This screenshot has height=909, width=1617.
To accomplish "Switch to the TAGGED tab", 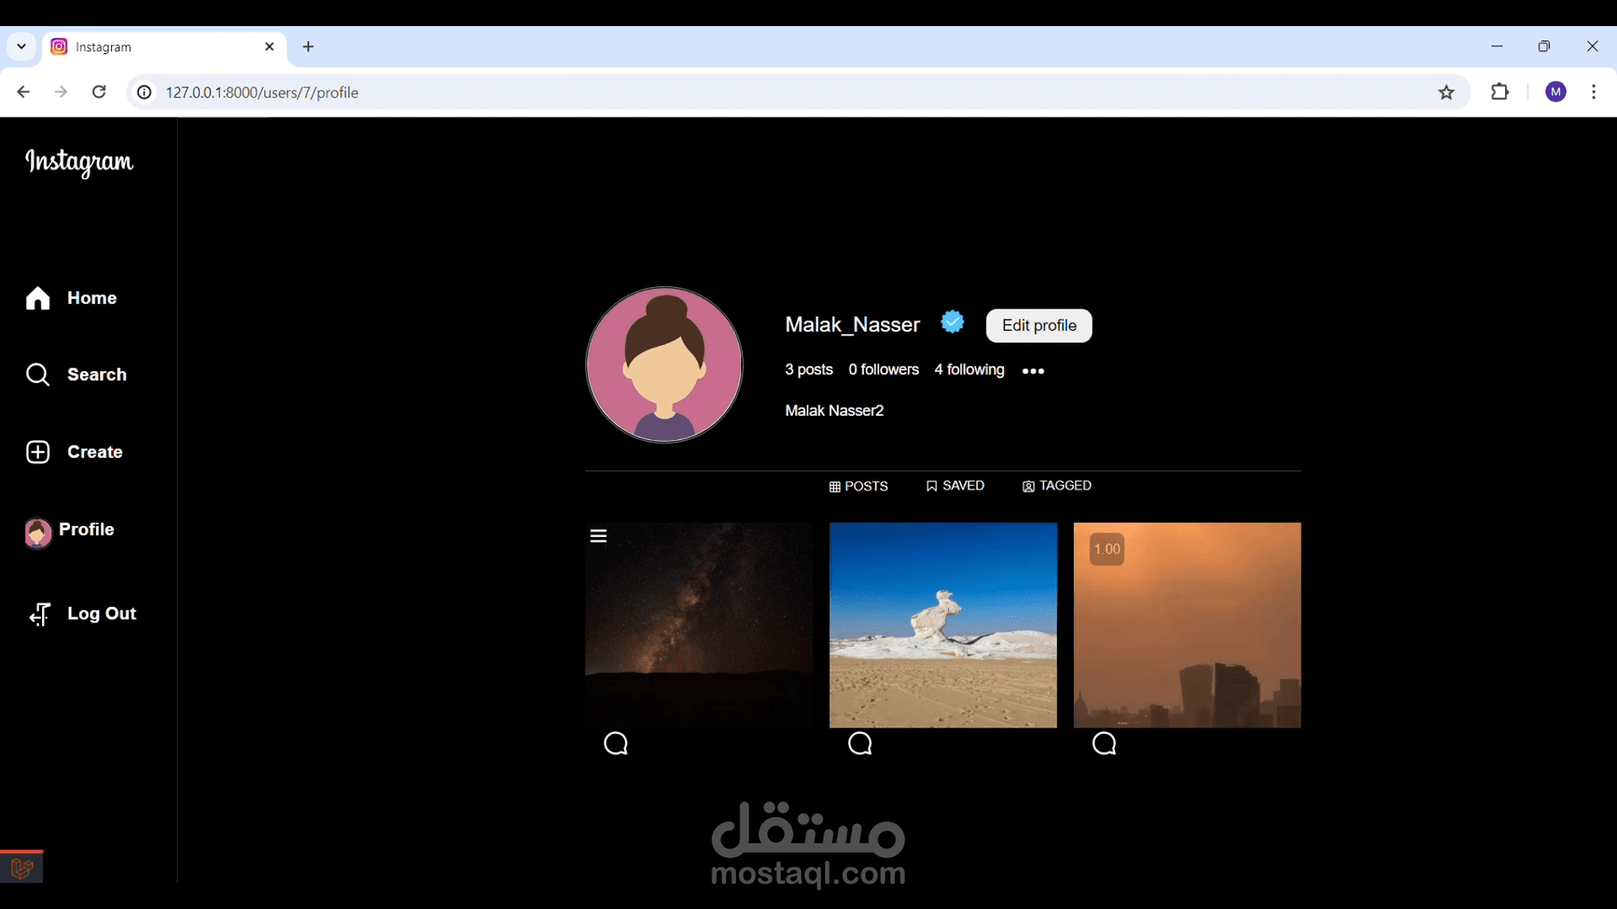I will coord(1057,486).
